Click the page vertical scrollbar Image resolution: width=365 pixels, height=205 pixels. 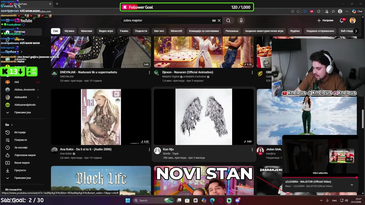pyautogui.click(x=363, y=119)
